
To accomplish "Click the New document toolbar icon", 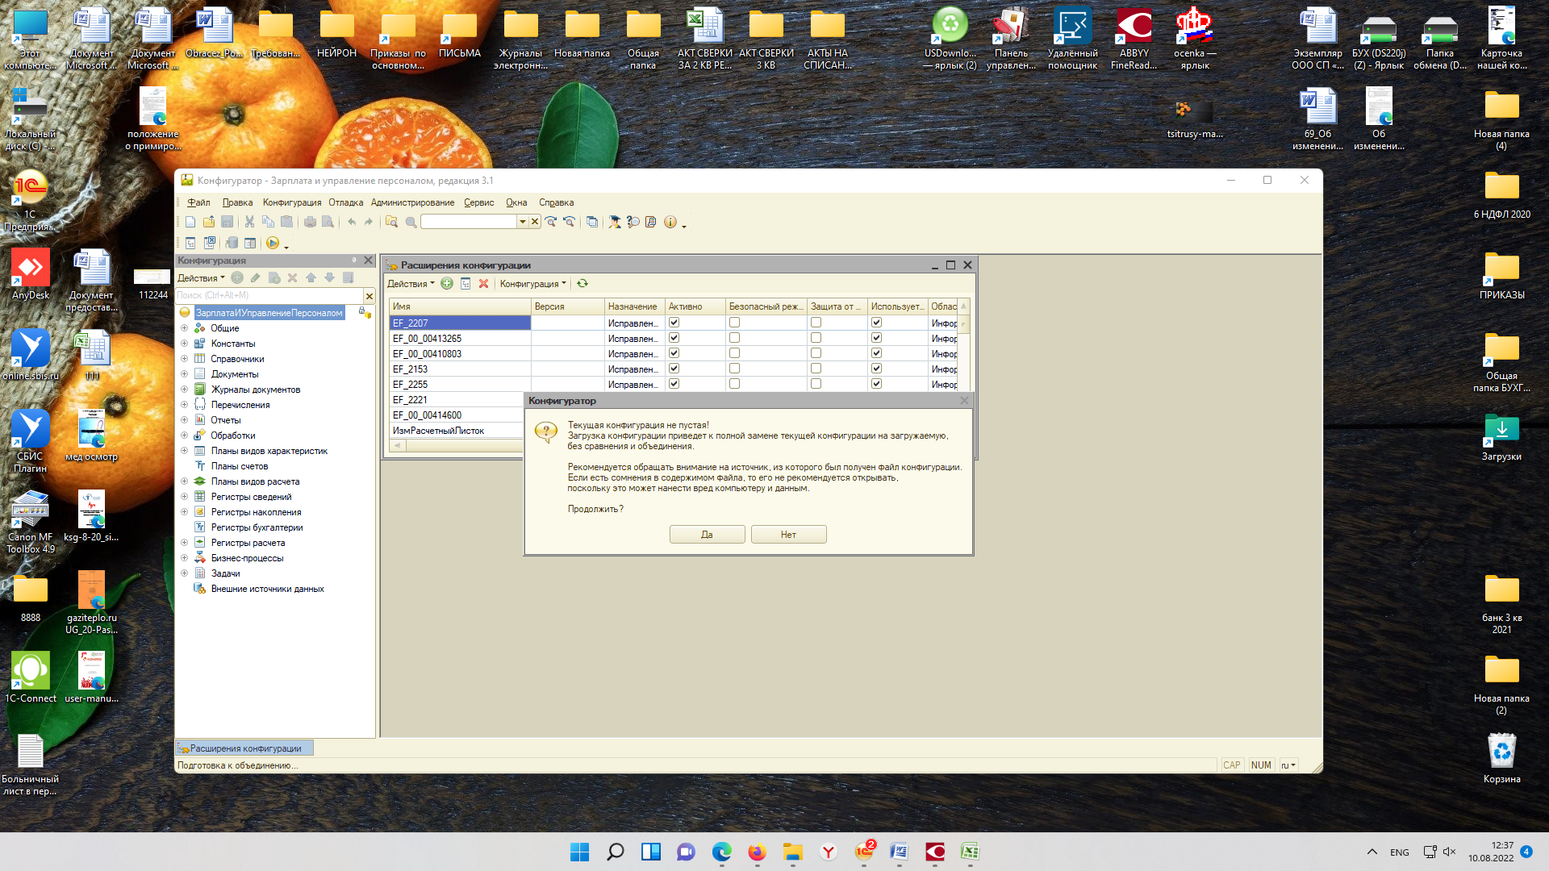I will point(190,222).
